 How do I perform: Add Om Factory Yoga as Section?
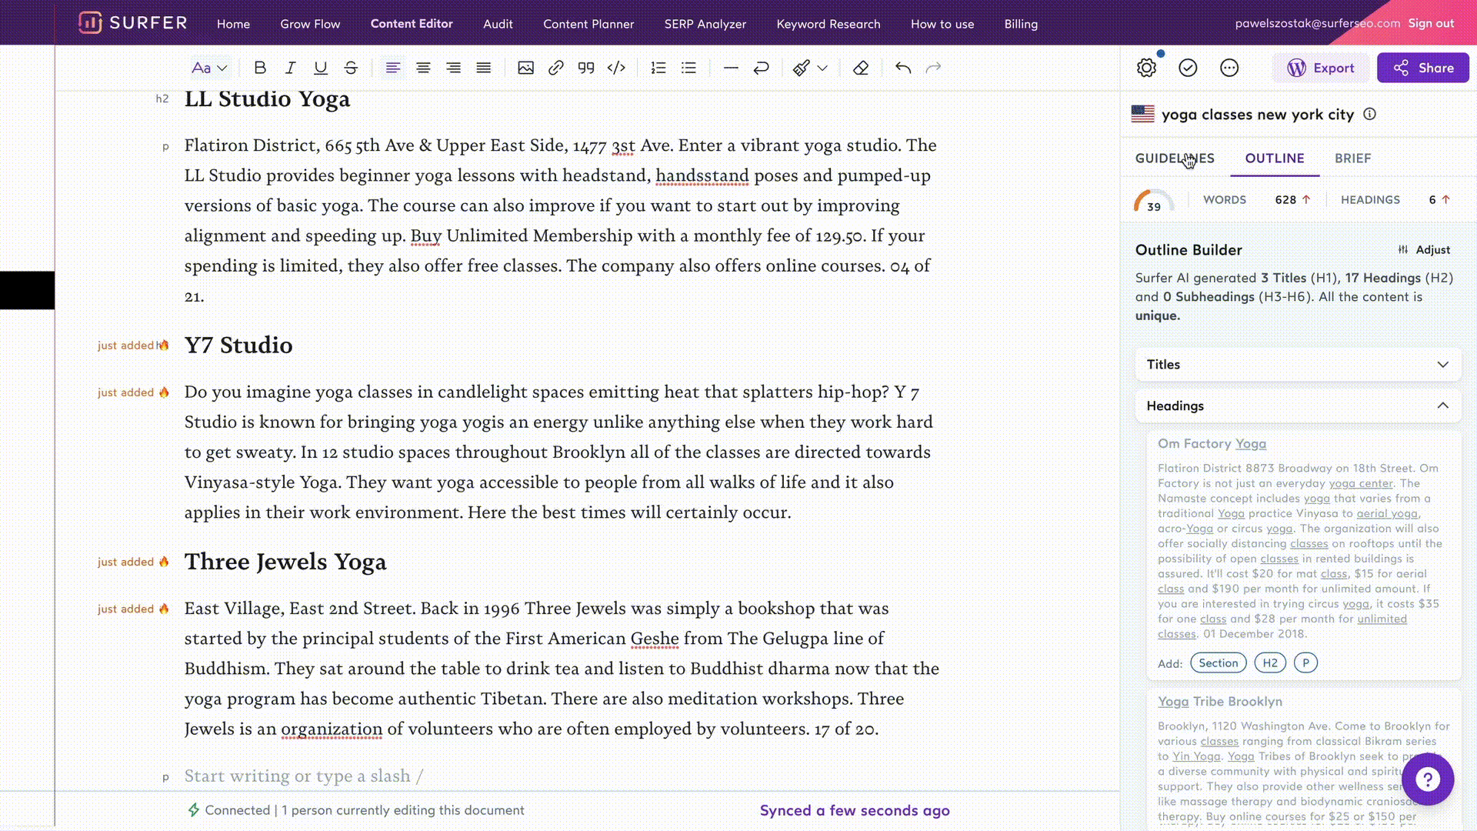(1219, 662)
